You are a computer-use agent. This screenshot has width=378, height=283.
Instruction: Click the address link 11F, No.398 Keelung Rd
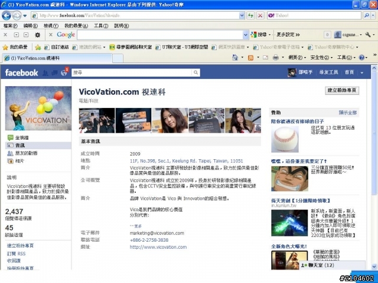pyautogui.click(x=187, y=161)
